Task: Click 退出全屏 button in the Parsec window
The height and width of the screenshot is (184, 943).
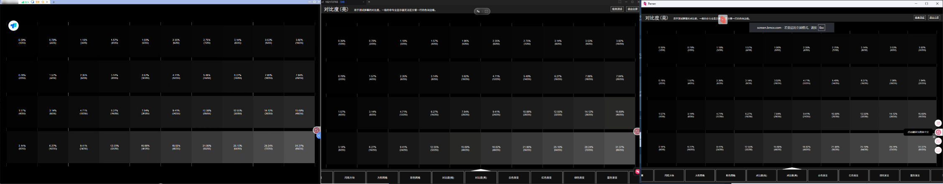Action: tap(934, 18)
